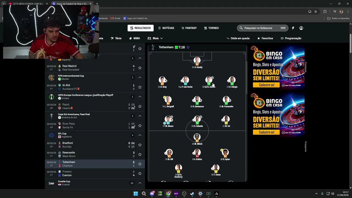Open NZXT CAM from the taskbar
This screenshot has width=352, height=198.
coord(176,194)
